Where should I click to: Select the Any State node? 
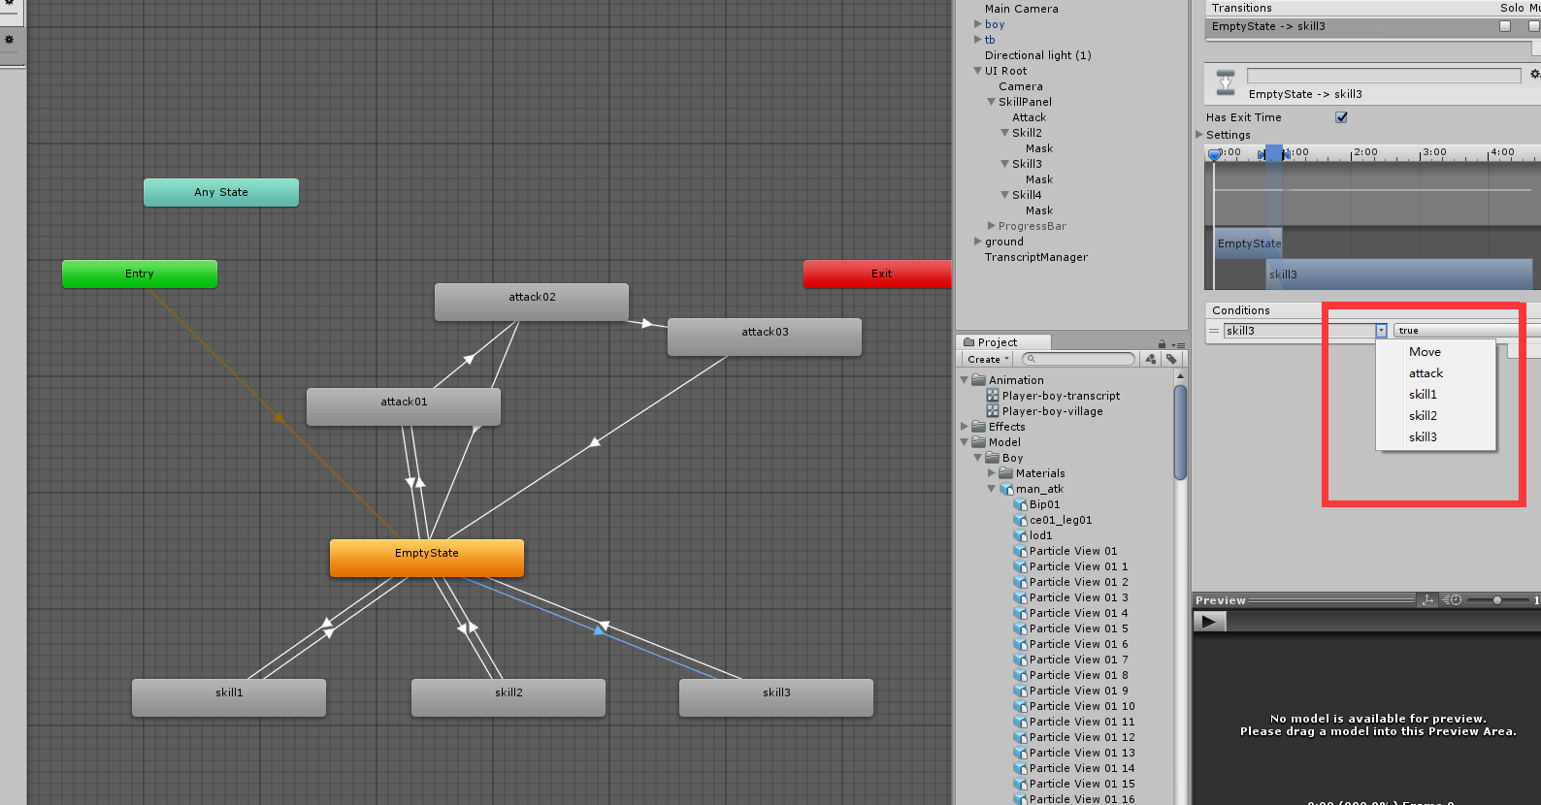click(x=221, y=192)
